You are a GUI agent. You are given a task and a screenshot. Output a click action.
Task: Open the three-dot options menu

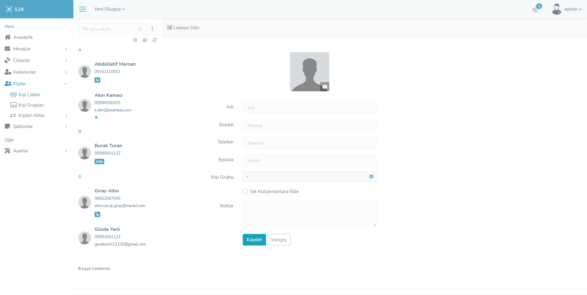(x=152, y=29)
